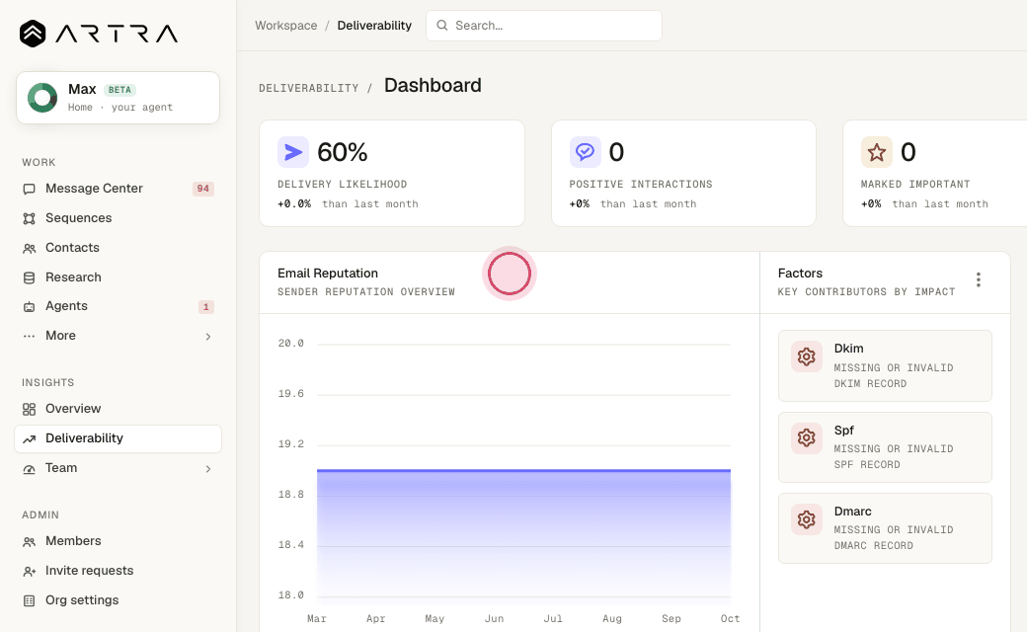This screenshot has height=632, width=1027.
Task: Click the Jun label on chart axis
Action: coord(494,618)
